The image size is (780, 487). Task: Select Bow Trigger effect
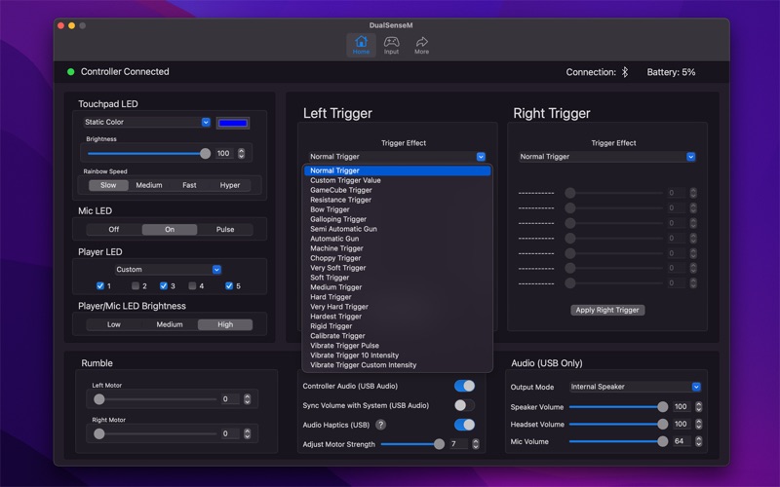pyautogui.click(x=398, y=209)
